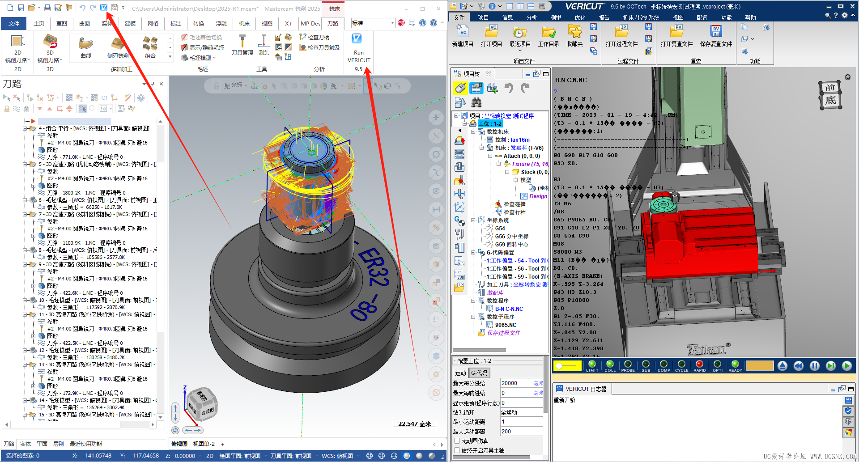Click the VERICUT icon in Mastercam quick-access toolbar

coord(104,8)
